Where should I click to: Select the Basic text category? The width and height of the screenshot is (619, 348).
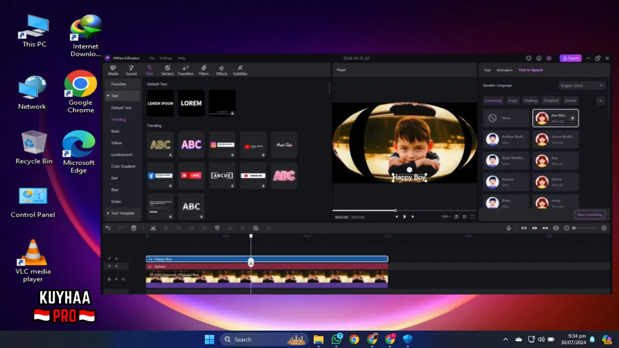tap(115, 131)
